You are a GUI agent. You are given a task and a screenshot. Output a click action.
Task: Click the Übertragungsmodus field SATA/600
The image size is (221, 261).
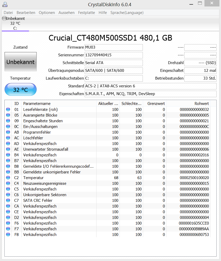(114, 71)
